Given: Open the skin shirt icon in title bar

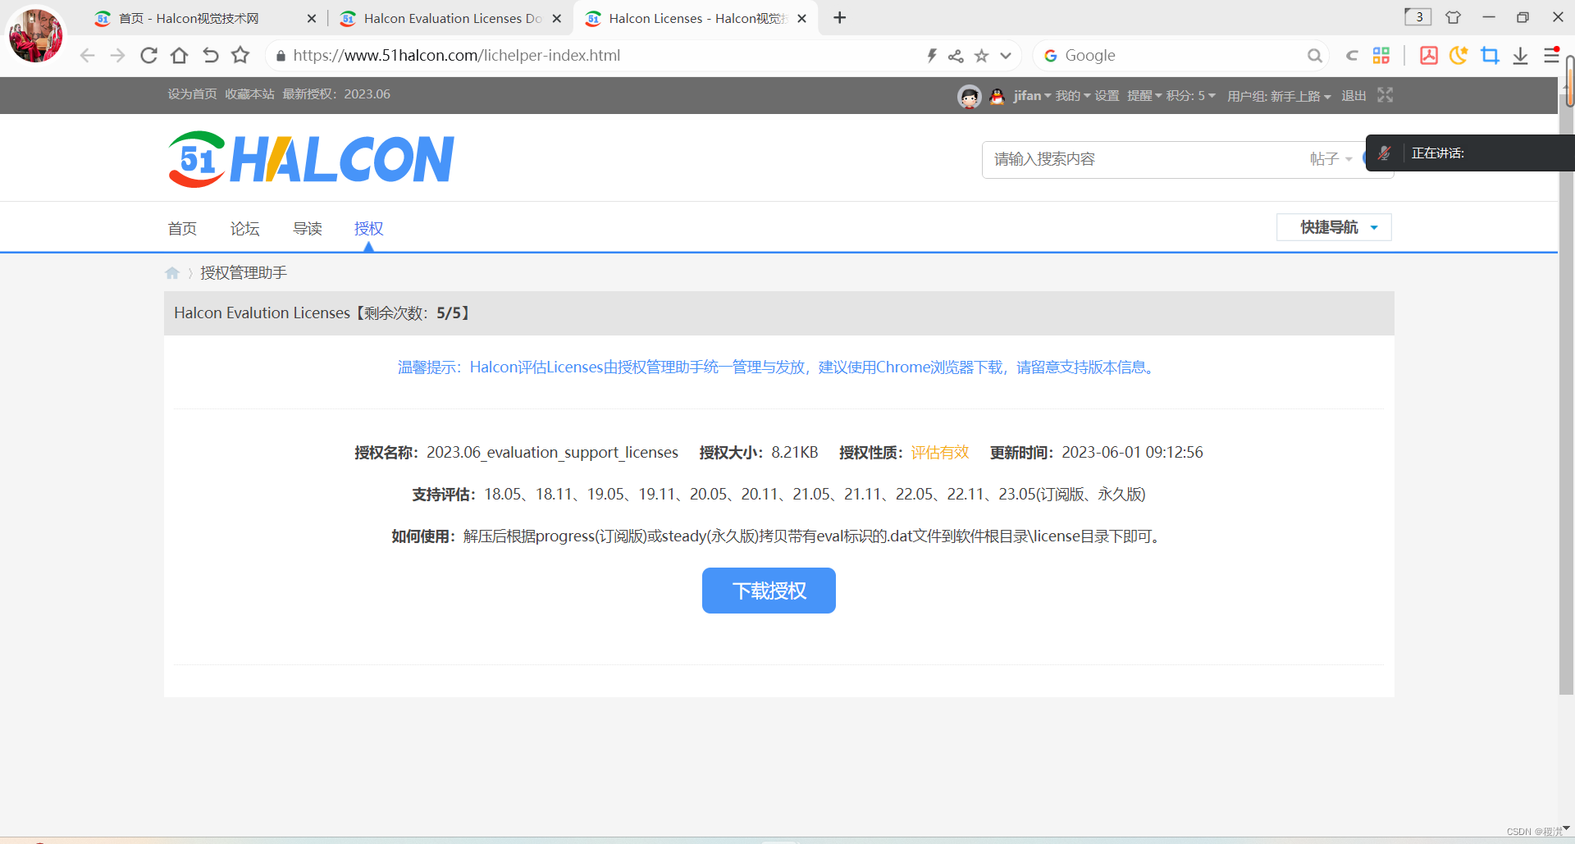Looking at the screenshot, I should click(1453, 17).
